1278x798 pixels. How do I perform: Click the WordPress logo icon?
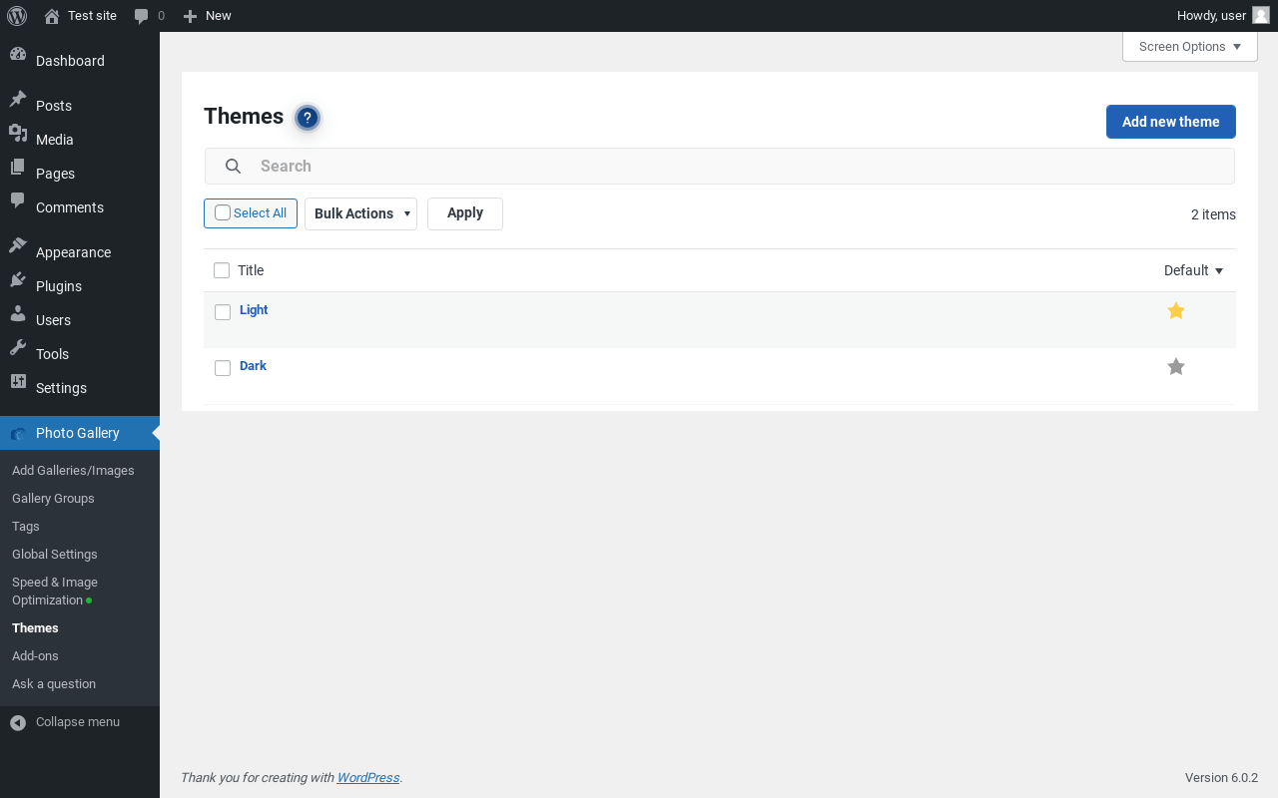tap(17, 15)
